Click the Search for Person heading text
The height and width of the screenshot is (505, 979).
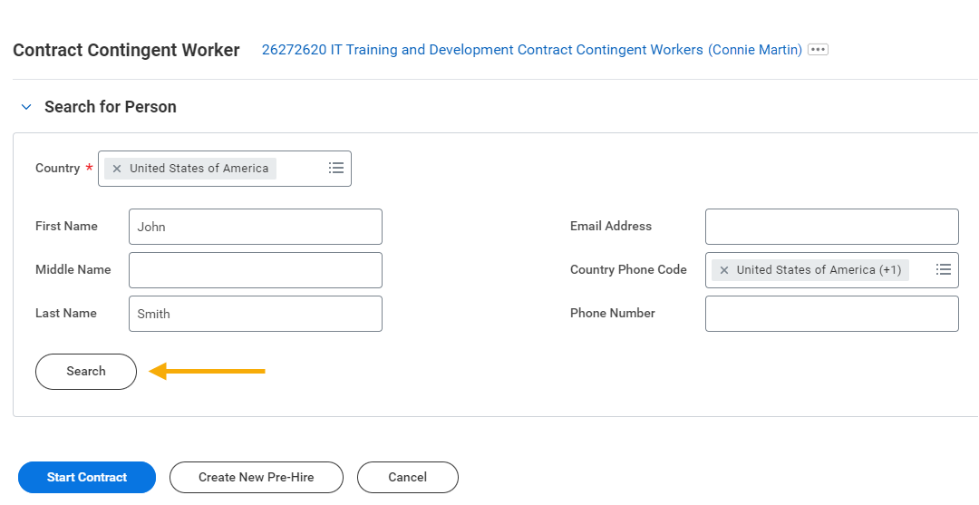tap(111, 107)
